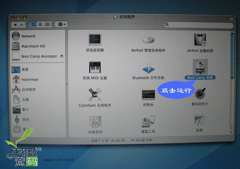Click the scrollbar up arrow
This screenshot has width=240, height=169.
[232, 128]
